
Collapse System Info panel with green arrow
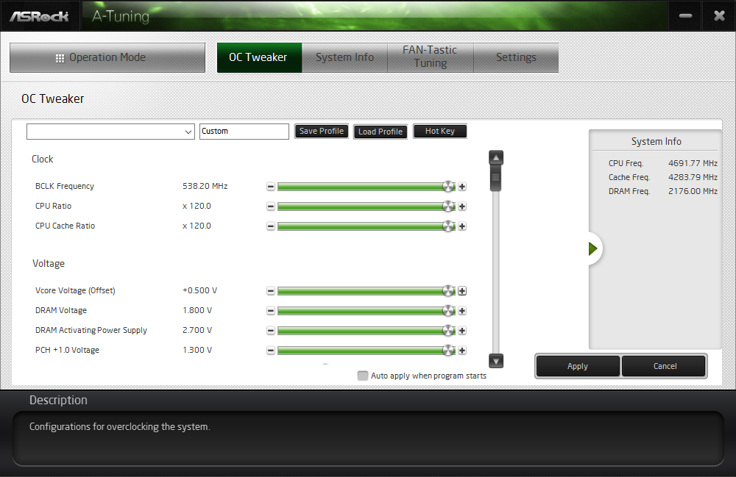[592, 249]
